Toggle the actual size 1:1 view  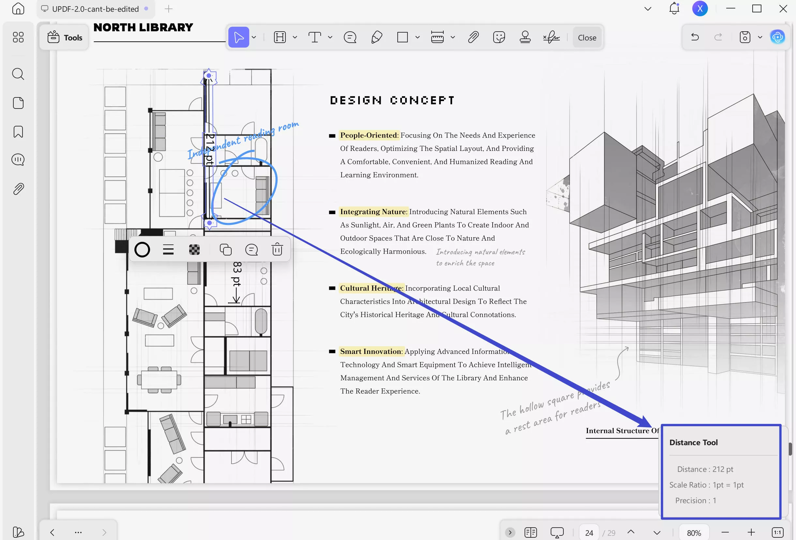777,532
